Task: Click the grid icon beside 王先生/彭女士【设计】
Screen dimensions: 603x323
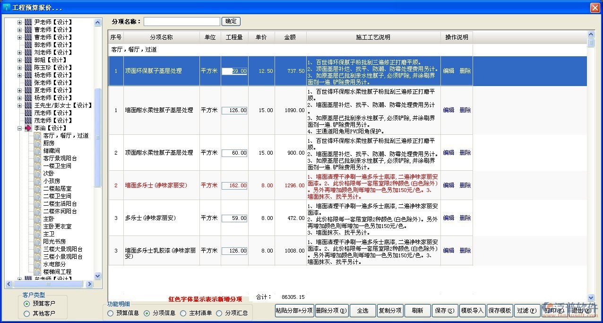Action: pyautogui.click(x=28, y=105)
